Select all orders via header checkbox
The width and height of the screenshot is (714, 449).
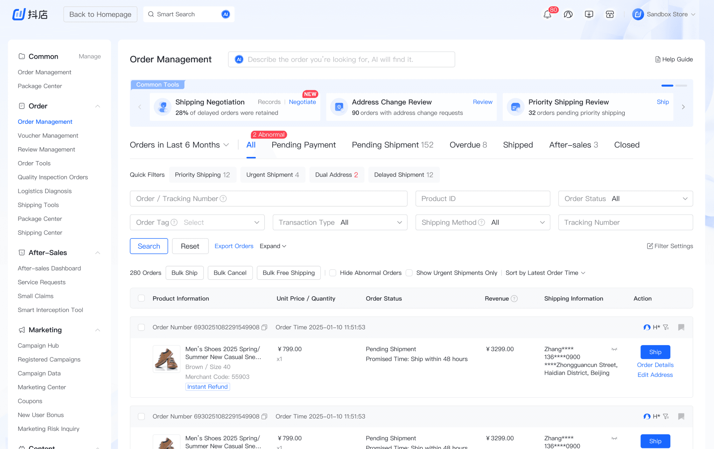[141, 298]
